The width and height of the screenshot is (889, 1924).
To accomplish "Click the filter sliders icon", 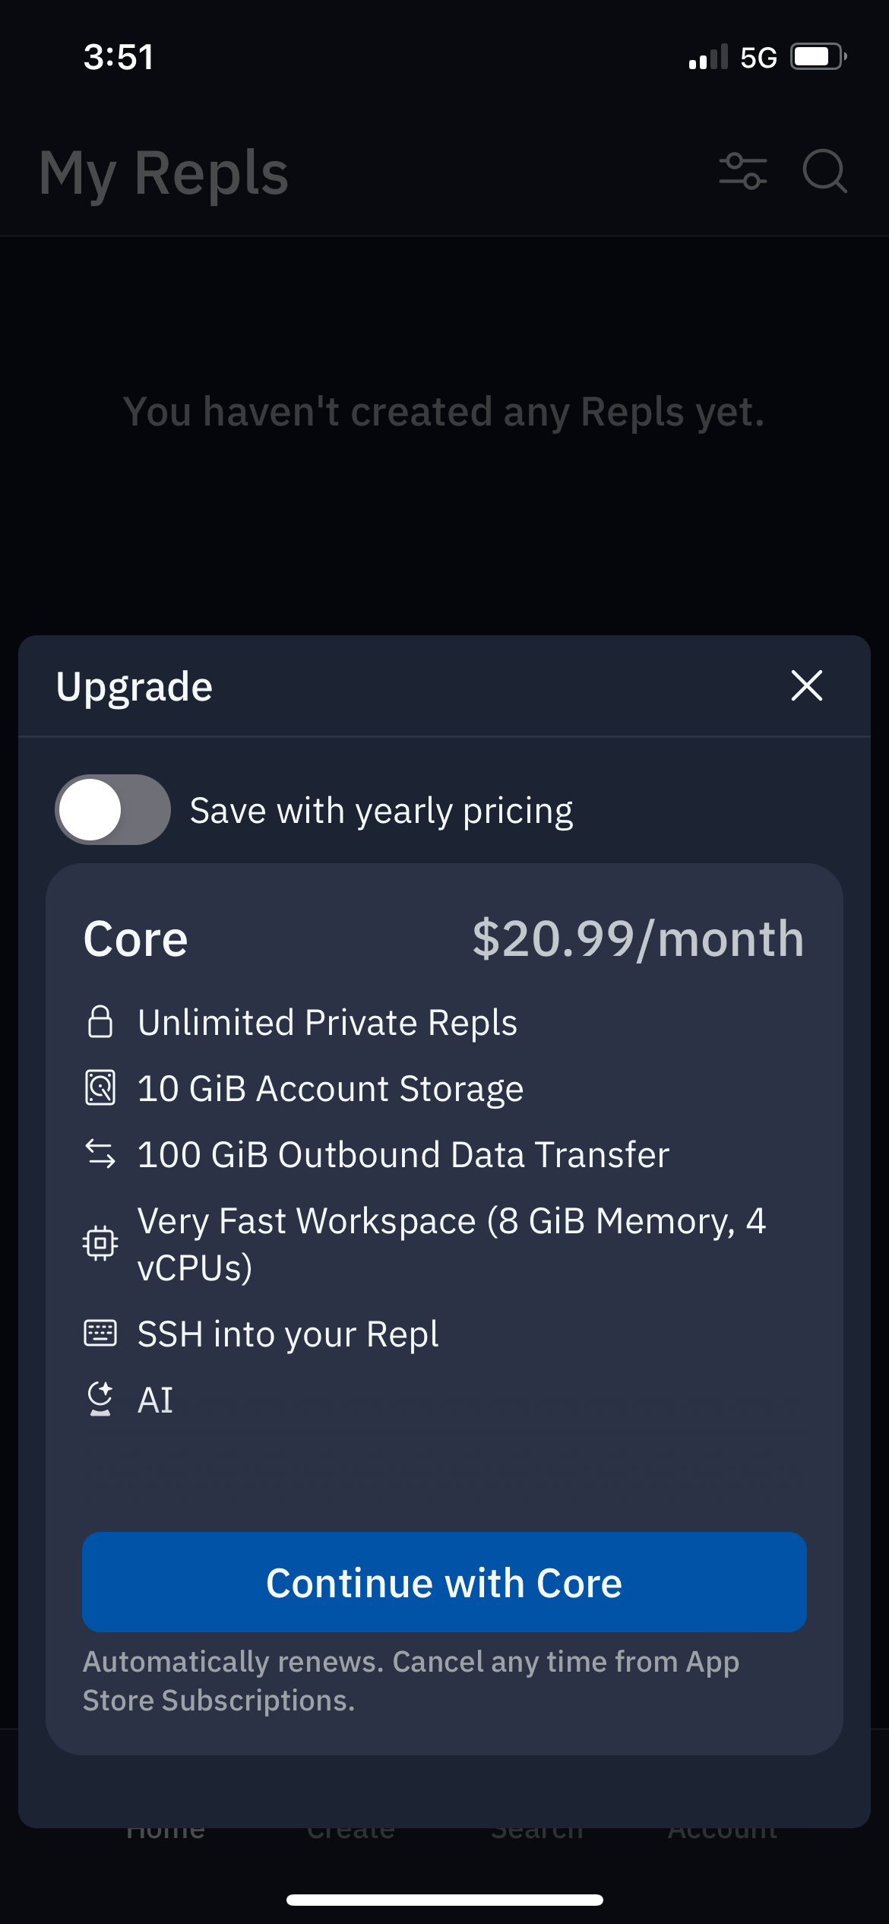I will (742, 171).
